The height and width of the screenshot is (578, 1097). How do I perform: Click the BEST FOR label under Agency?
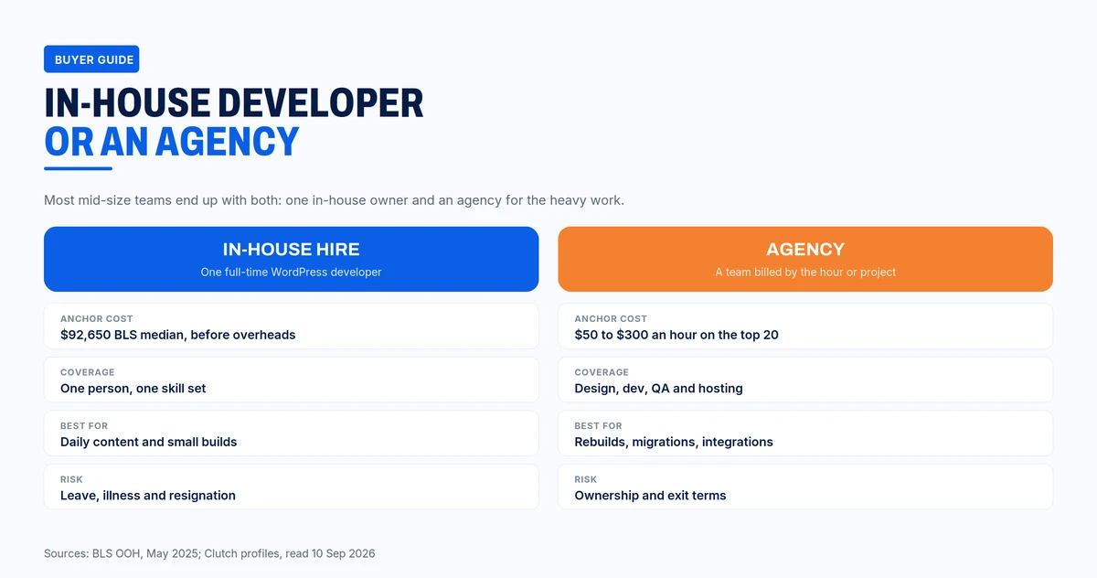tap(599, 426)
